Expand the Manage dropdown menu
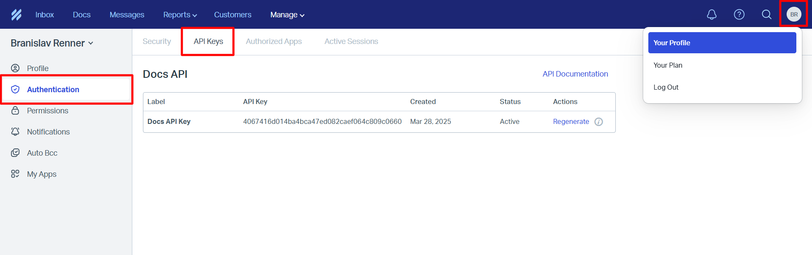The height and width of the screenshot is (255, 812). pyautogui.click(x=287, y=15)
